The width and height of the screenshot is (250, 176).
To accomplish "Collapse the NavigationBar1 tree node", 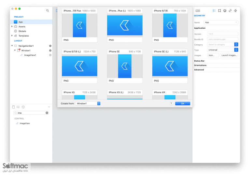I will pyautogui.click(x=12, y=46).
